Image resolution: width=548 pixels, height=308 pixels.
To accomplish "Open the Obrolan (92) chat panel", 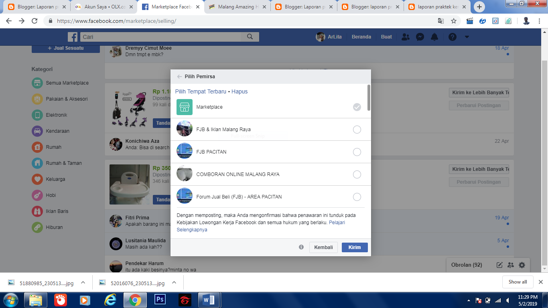I will [467, 265].
